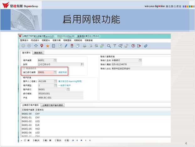Select table row BK001-01
Screen dimensions: 195x147
point(96,117)
